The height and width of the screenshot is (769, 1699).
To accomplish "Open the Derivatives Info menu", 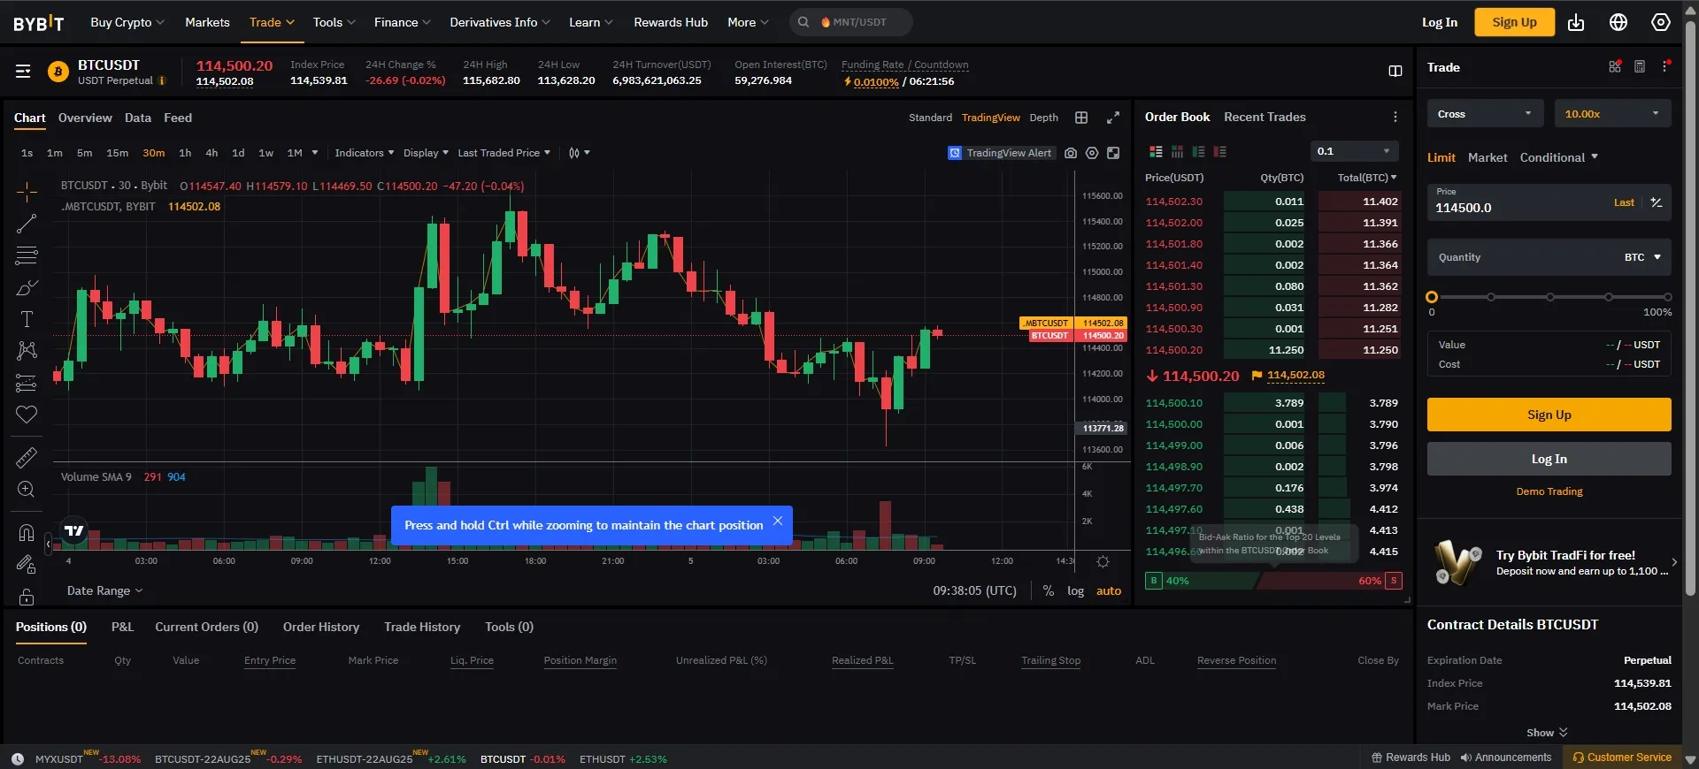I will (500, 22).
